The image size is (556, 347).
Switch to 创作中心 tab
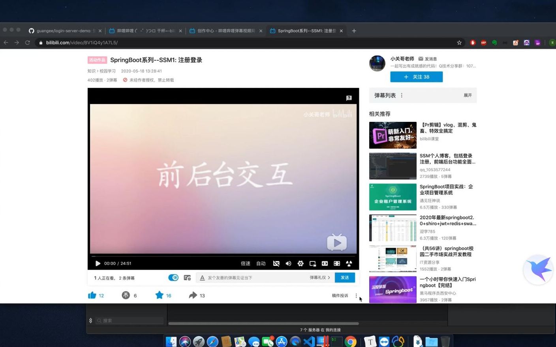[225, 31]
